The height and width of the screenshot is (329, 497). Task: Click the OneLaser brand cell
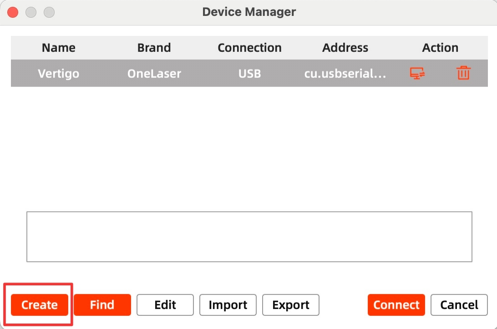pyautogui.click(x=154, y=73)
